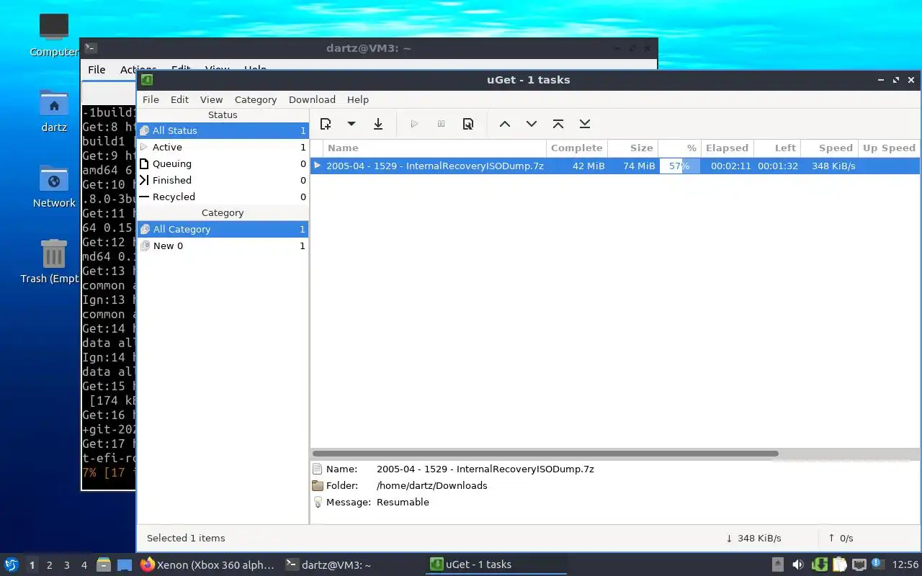Open the Download menu in uGet

coord(312,99)
